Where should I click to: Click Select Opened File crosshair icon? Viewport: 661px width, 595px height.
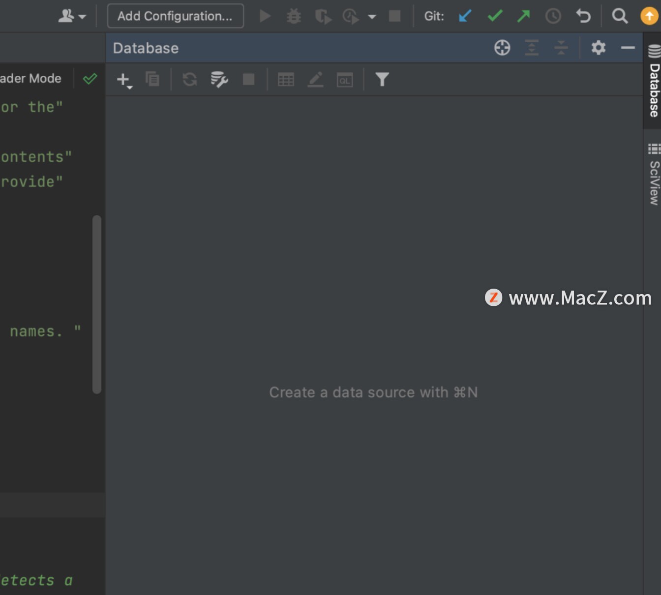[x=502, y=48]
